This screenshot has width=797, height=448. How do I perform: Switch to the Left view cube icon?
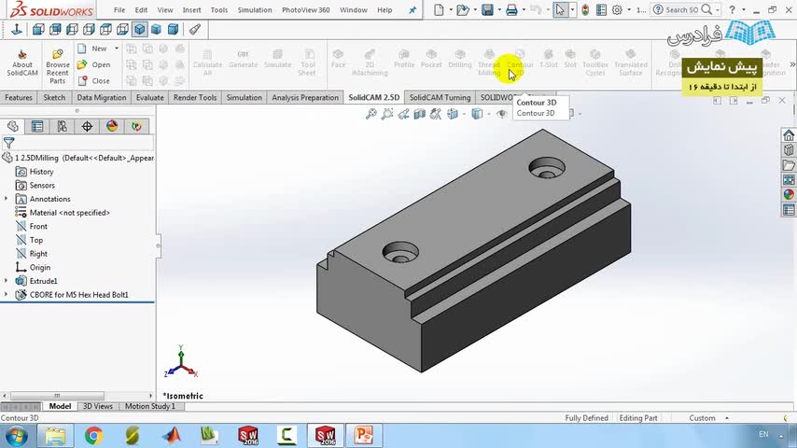pos(72,30)
